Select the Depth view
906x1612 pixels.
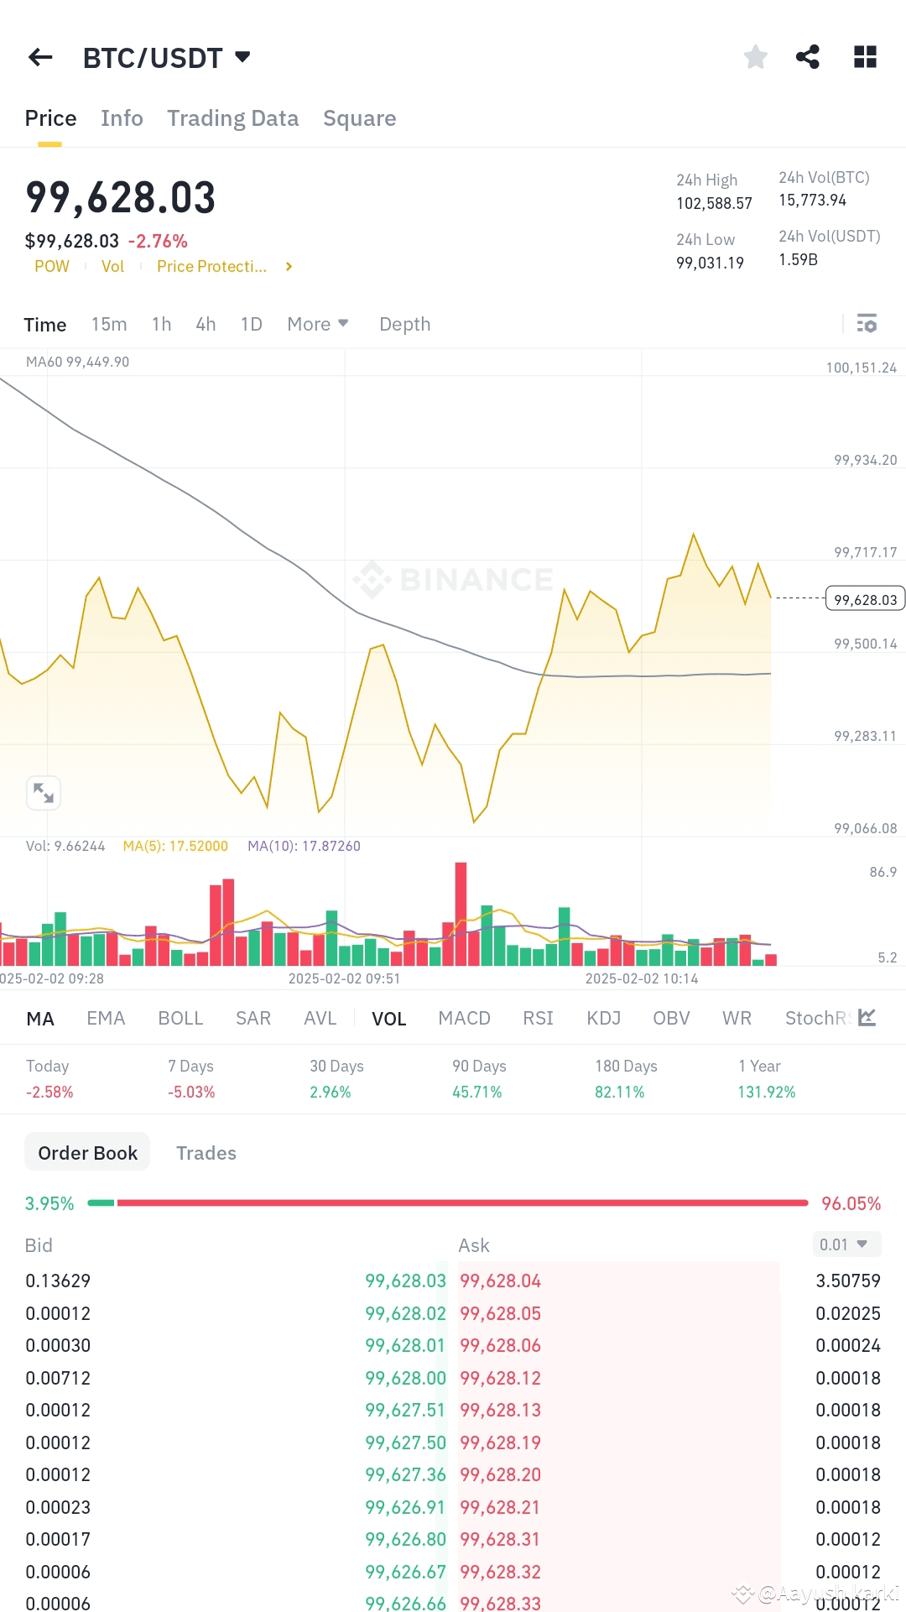pyautogui.click(x=404, y=323)
